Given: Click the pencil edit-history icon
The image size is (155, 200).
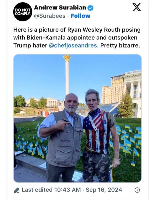Looking at the screenshot, I should click(17, 190).
